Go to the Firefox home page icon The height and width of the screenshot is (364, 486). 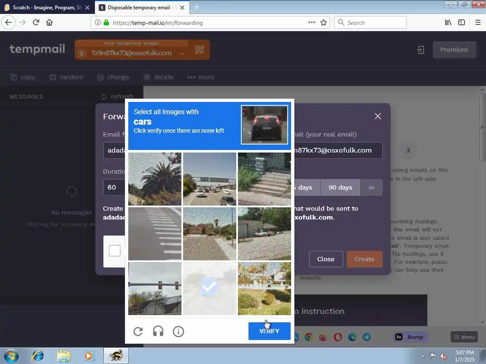click(x=49, y=23)
